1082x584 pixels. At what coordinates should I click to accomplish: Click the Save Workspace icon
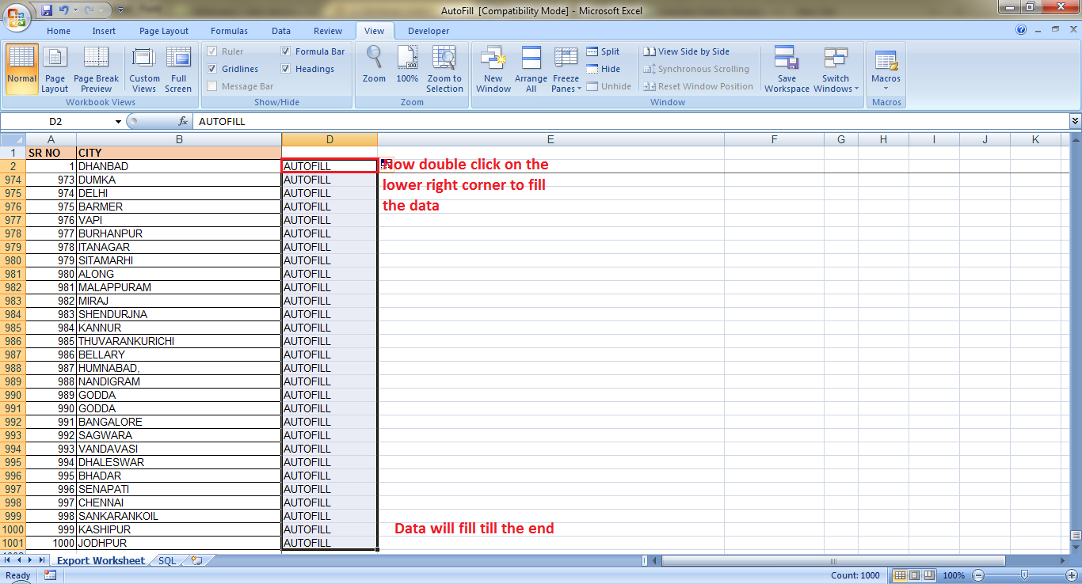tap(786, 70)
